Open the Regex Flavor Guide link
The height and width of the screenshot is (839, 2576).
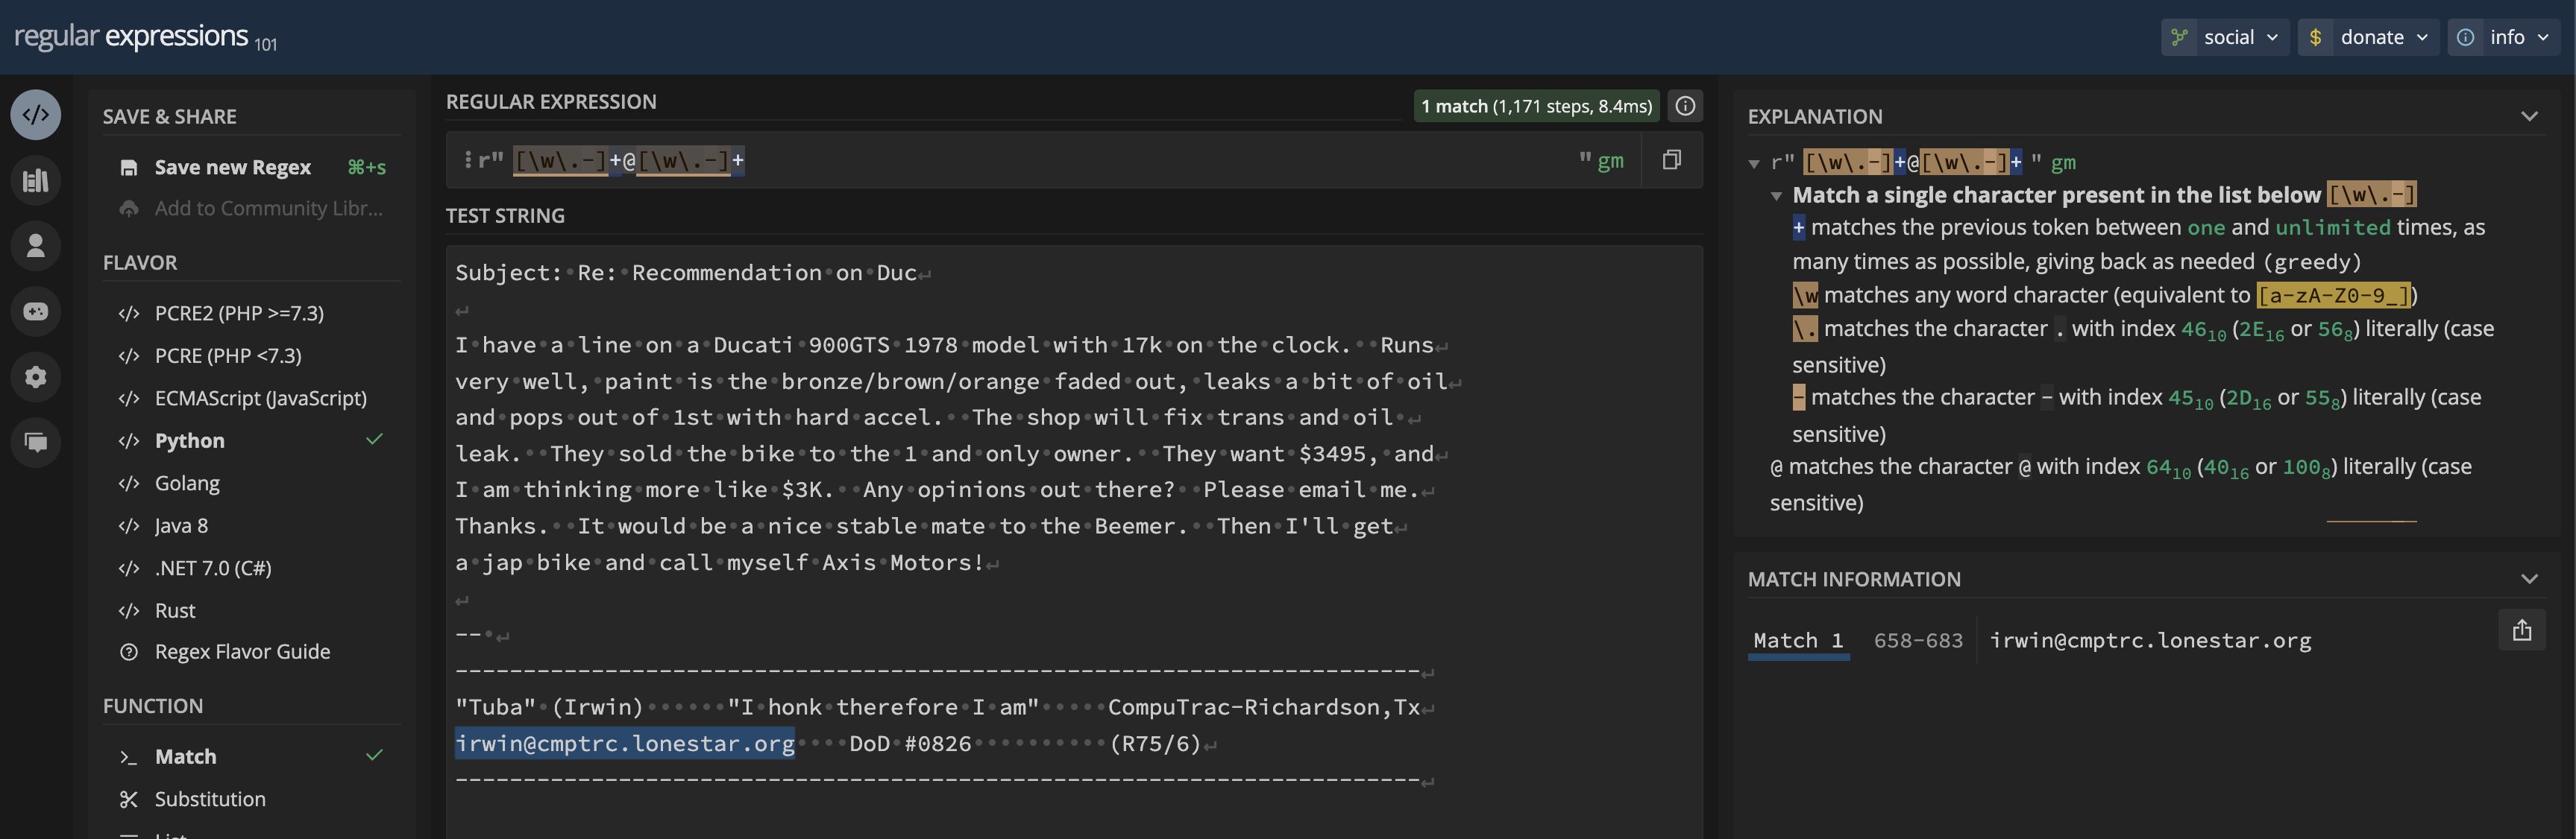(x=242, y=652)
